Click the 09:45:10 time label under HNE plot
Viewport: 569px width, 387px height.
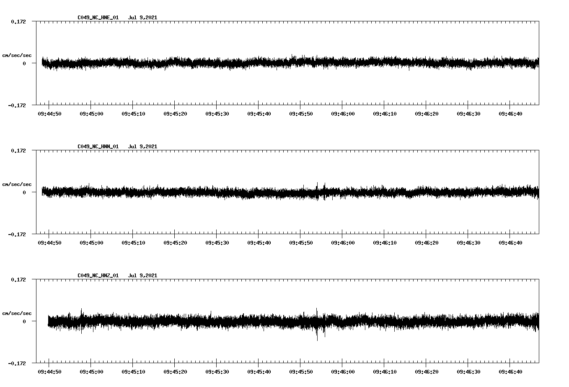pos(133,114)
